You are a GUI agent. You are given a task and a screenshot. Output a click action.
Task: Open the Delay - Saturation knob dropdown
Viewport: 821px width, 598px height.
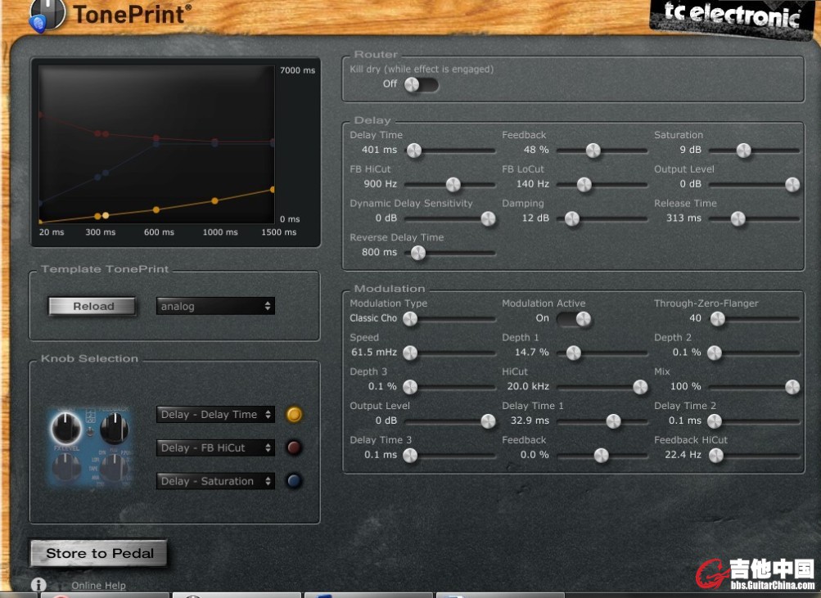[x=216, y=481]
